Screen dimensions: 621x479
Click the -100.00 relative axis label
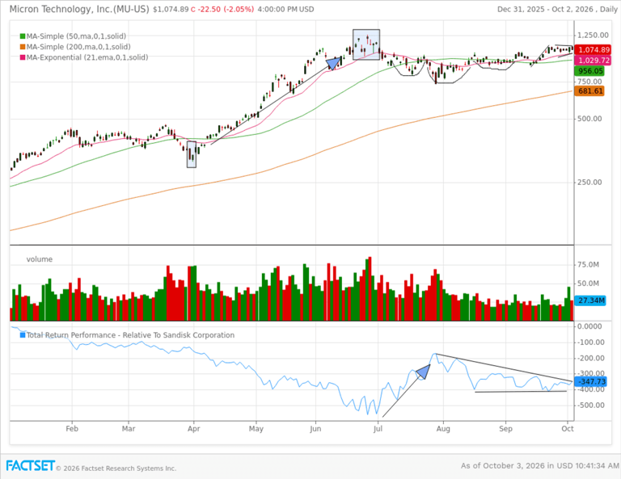point(589,342)
